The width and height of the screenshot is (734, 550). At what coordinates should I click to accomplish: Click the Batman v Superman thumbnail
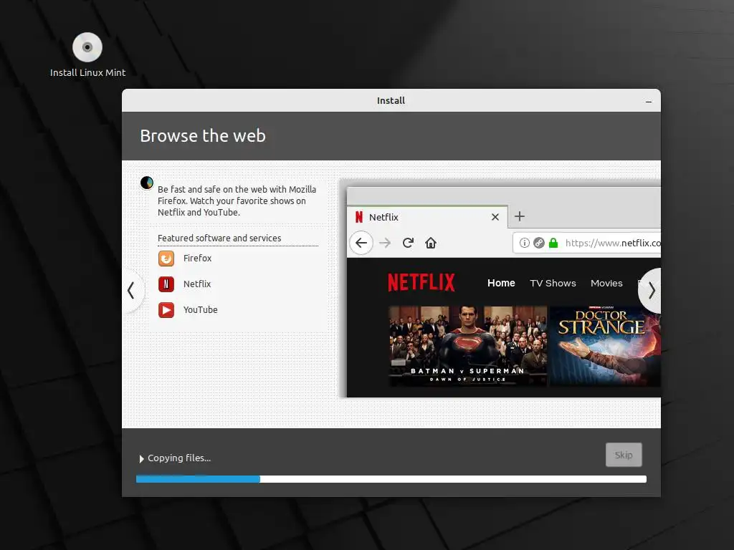pos(467,346)
